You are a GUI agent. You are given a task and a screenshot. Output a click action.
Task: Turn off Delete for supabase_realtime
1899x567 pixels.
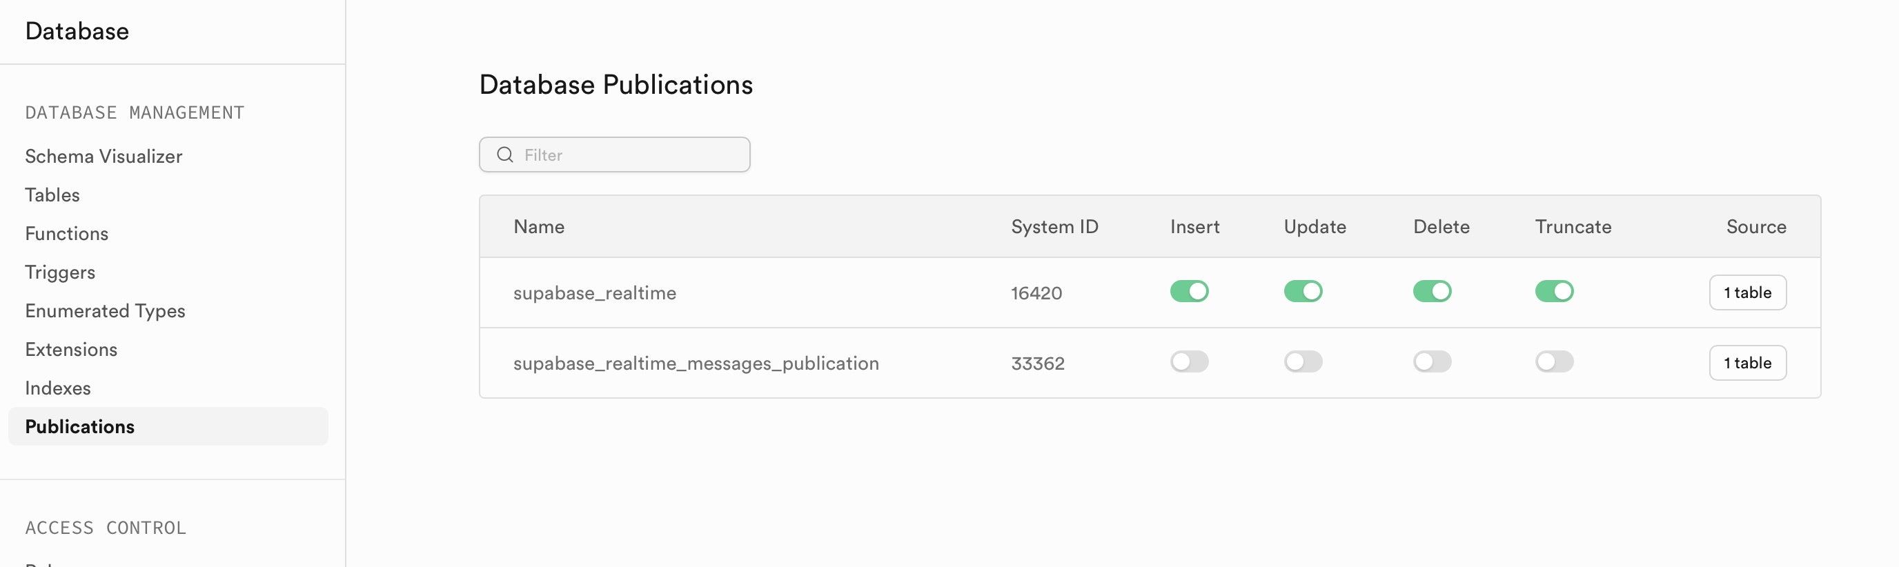tap(1432, 291)
